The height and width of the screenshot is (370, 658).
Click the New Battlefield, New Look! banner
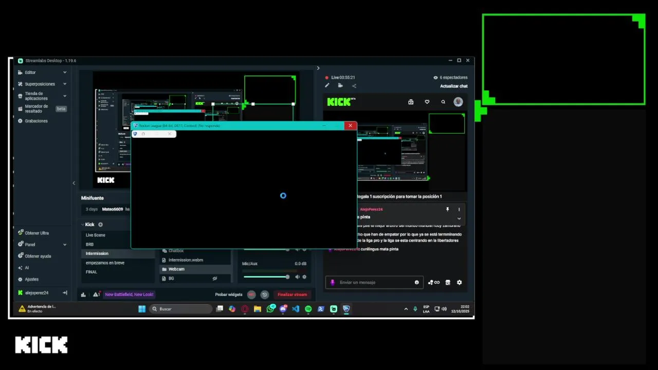click(129, 294)
